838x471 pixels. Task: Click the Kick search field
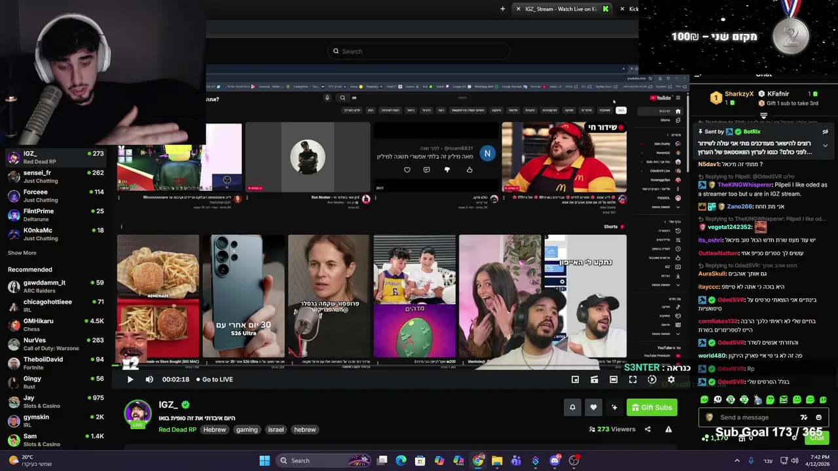click(x=419, y=51)
